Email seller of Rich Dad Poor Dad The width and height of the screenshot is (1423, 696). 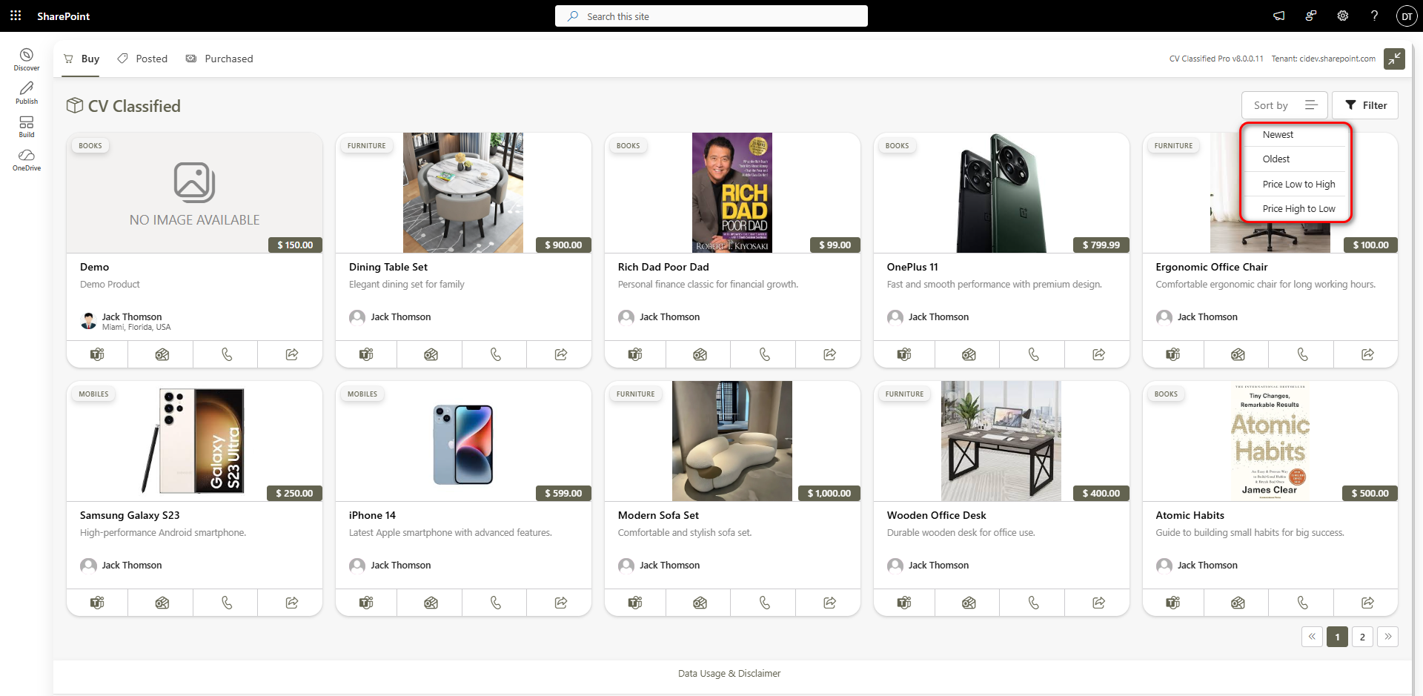(700, 354)
